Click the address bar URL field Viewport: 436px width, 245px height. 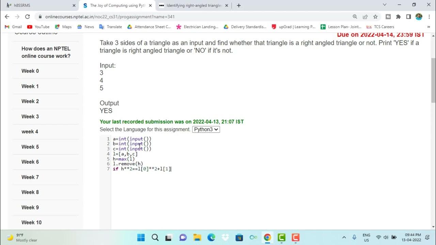click(x=194, y=17)
